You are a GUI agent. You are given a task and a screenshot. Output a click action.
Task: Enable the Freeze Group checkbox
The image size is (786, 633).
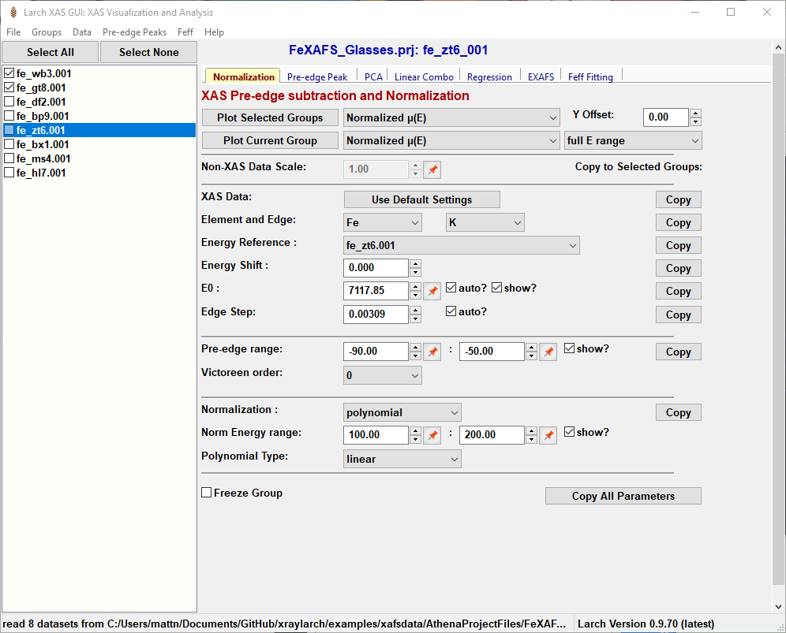207,493
